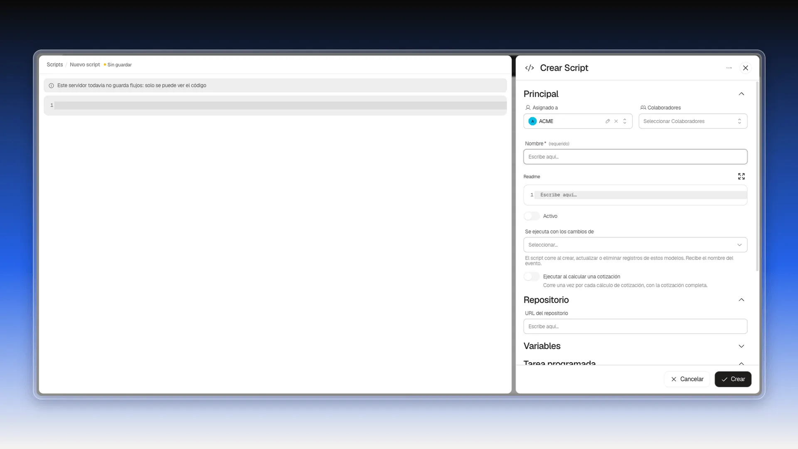
Task: Focus the Nombre input field
Action: point(635,157)
